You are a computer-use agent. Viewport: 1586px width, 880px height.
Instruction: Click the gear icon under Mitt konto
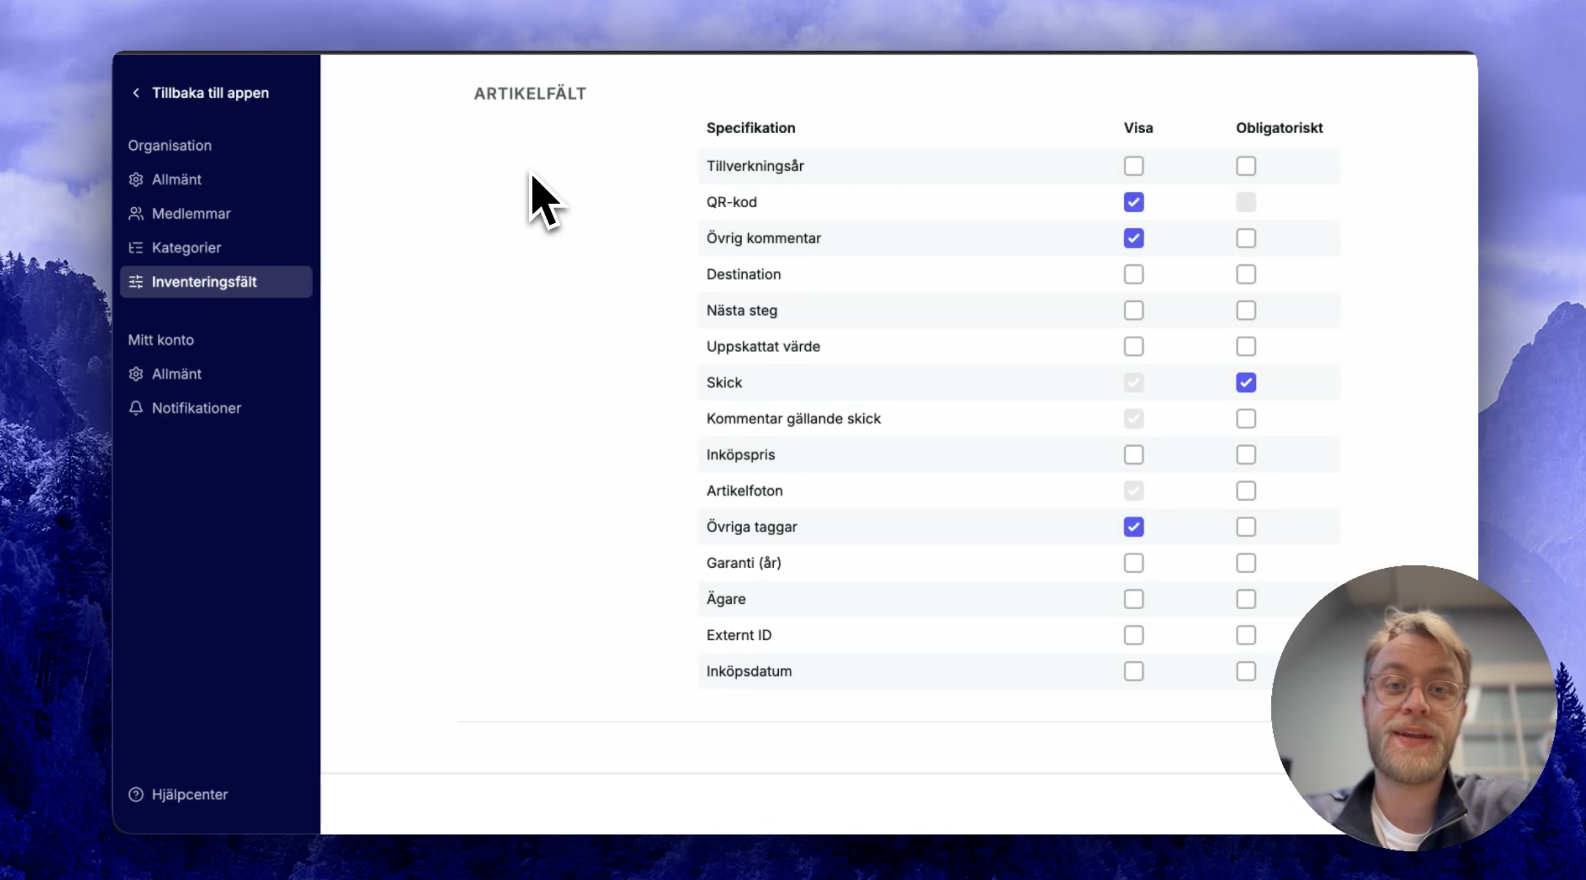pyautogui.click(x=136, y=374)
